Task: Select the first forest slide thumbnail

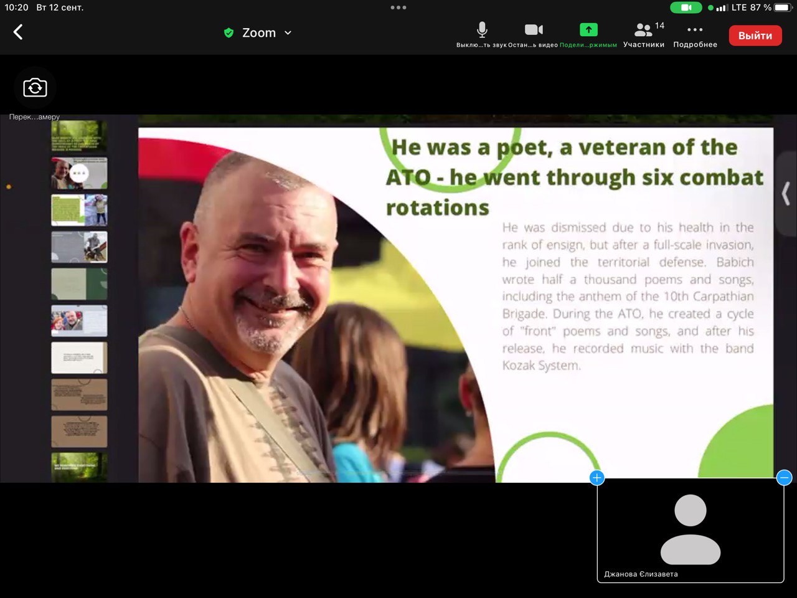Action: pos(79,136)
